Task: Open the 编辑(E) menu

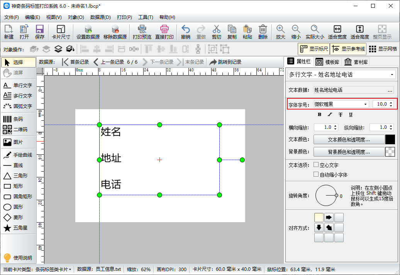Action: point(33,17)
